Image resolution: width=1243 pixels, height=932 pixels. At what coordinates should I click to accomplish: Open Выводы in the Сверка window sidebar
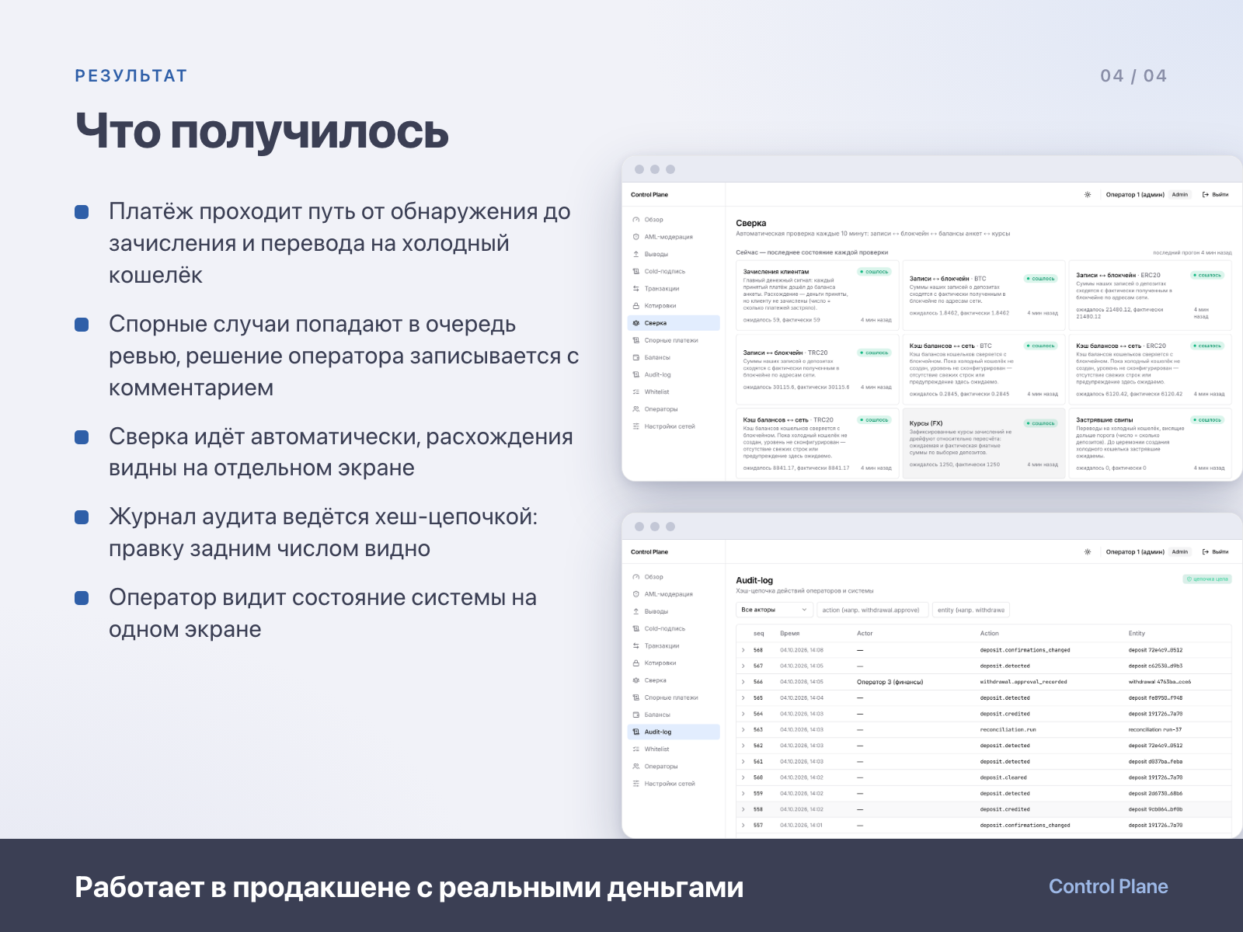coord(674,254)
